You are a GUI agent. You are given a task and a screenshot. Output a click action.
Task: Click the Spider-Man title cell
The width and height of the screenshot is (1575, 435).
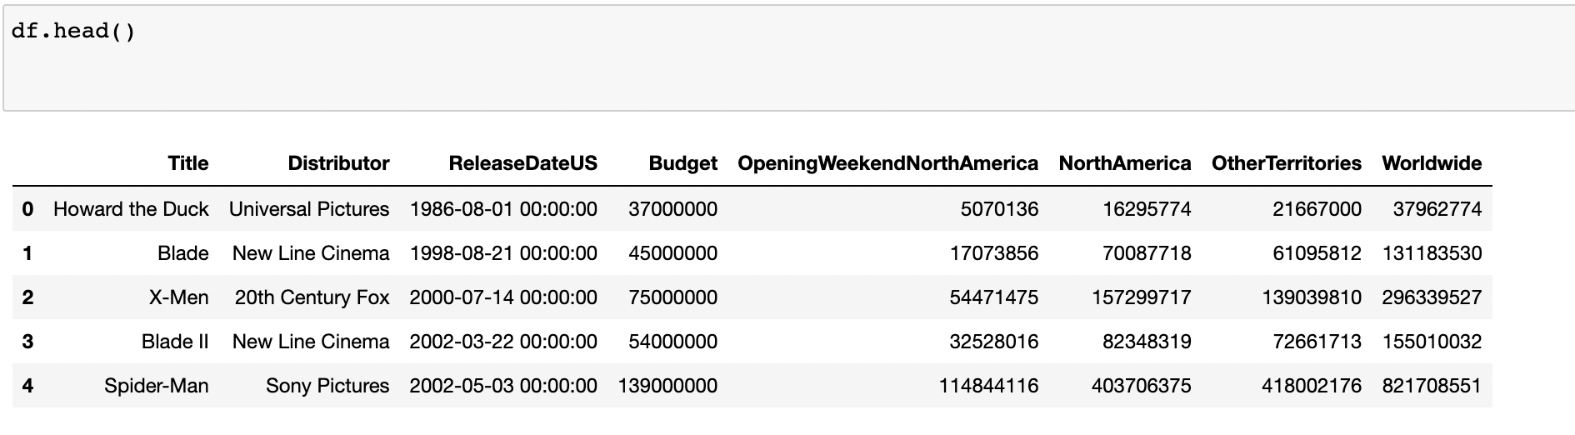[157, 386]
